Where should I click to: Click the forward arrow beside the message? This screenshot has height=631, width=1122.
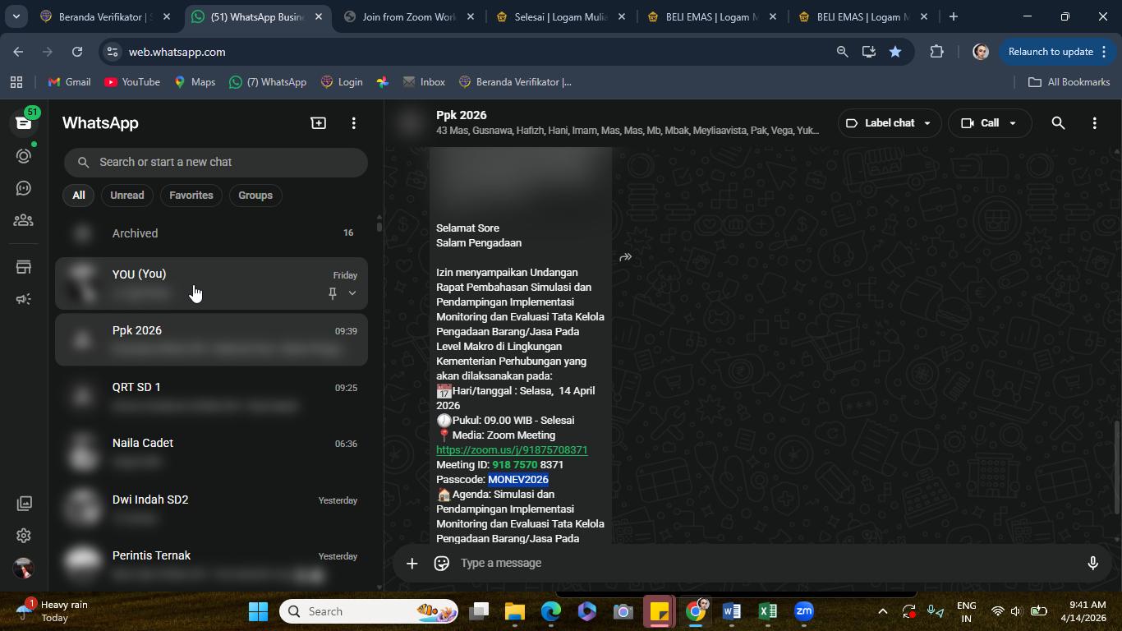coord(626,257)
